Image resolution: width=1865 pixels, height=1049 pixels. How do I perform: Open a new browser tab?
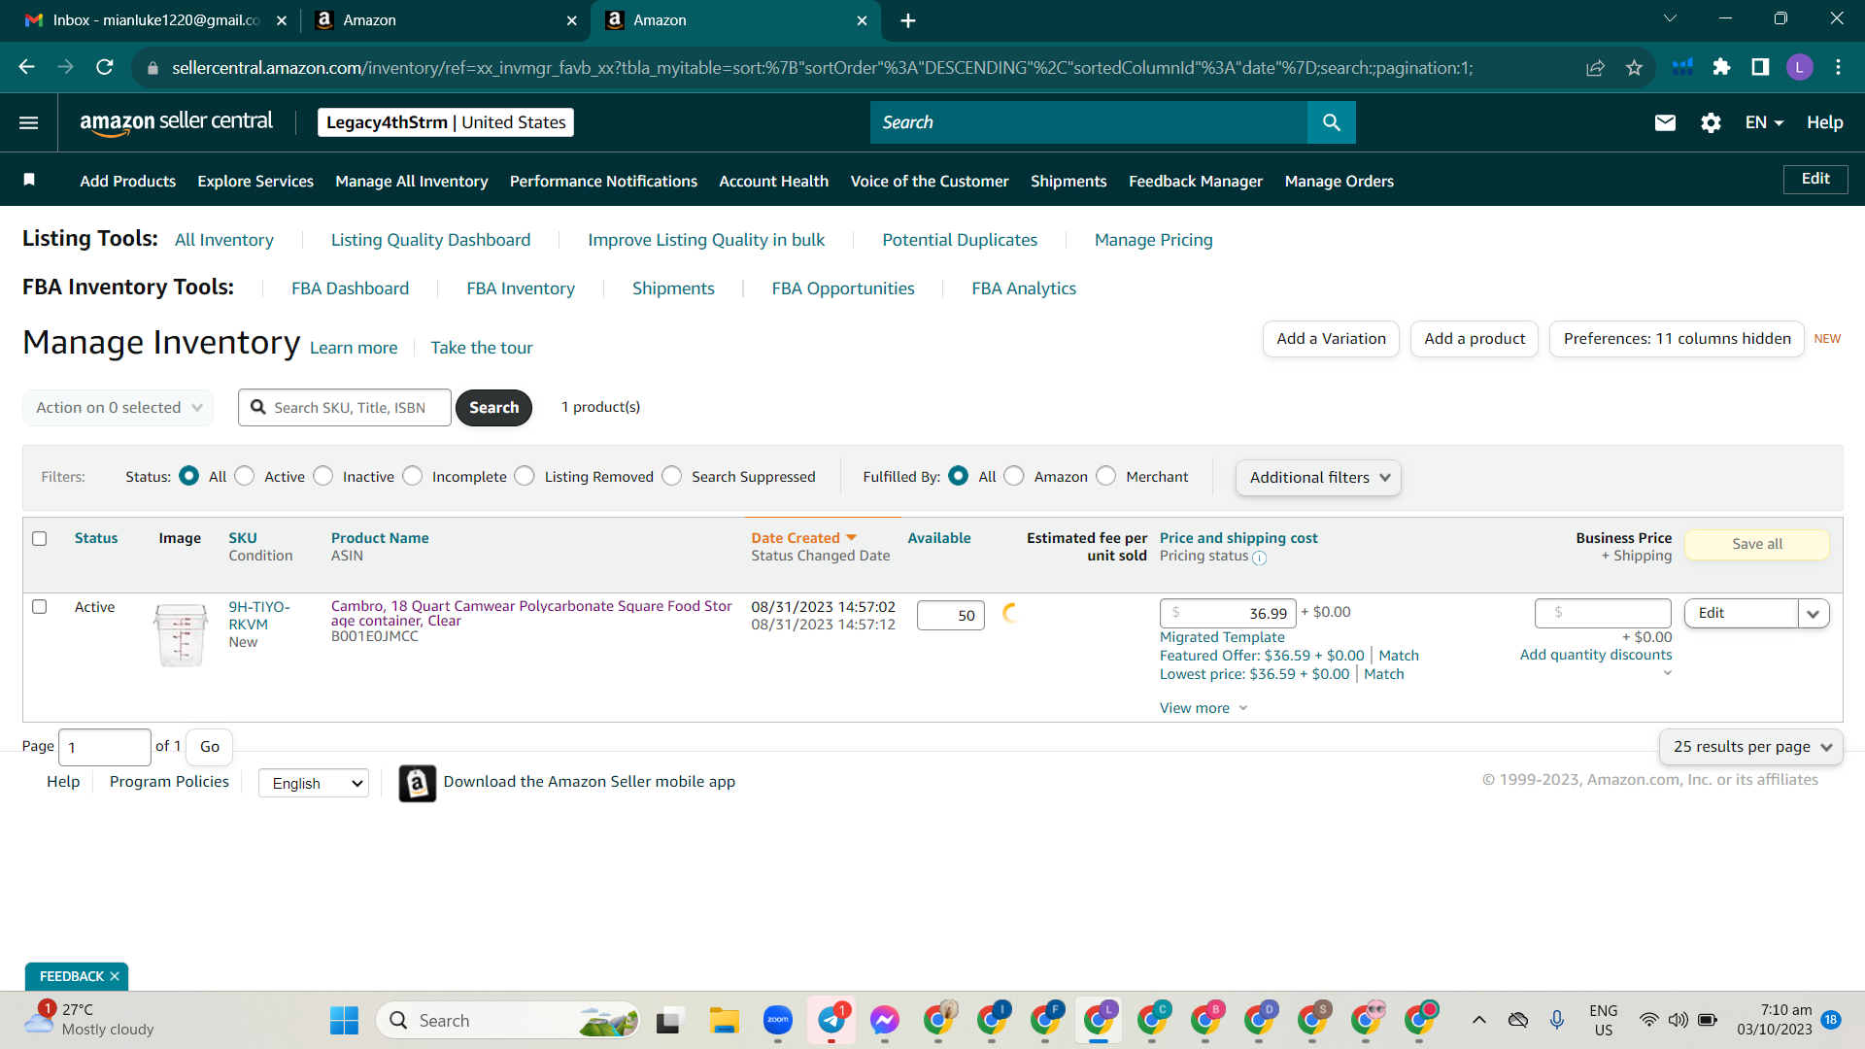click(x=908, y=20)
